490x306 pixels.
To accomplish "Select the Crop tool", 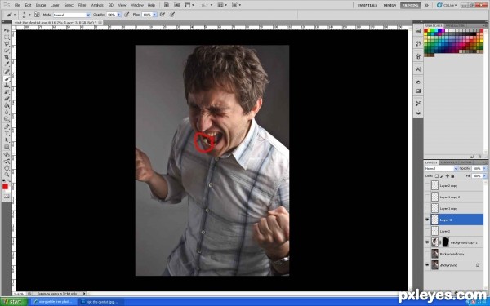I will 7,57.
